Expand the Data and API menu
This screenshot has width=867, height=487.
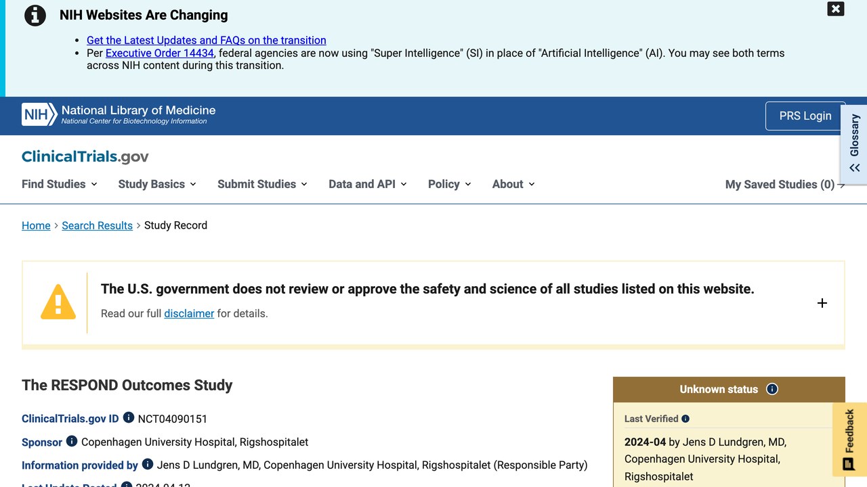(x=368, y=184)
